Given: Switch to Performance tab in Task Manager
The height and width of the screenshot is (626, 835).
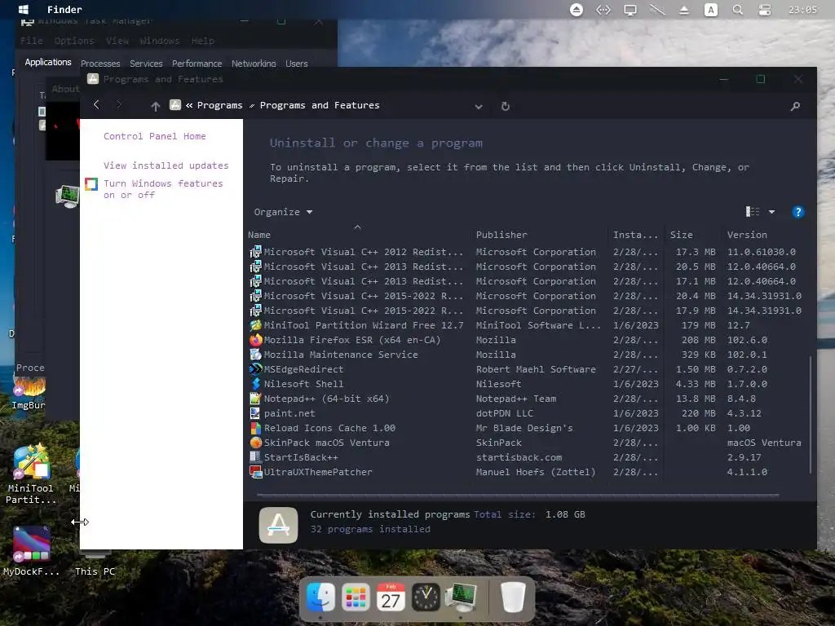Looking at the screenshot, I should [197, 64].
